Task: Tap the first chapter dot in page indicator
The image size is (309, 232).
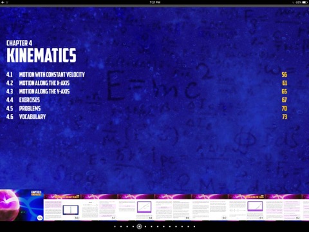Action: pyautogui.click(x=115, y=226)
